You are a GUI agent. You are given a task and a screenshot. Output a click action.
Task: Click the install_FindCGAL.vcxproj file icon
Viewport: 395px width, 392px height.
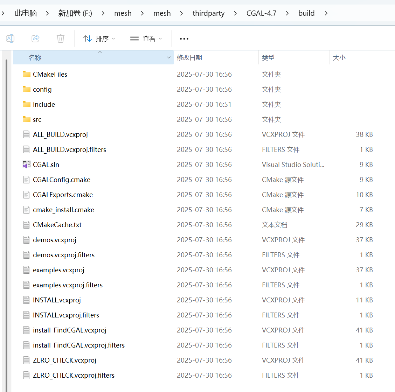pyautogui.click(x=27, y=330)
